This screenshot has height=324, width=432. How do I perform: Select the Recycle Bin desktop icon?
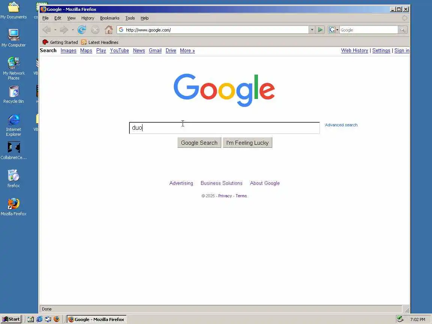(x=13, y=94)
